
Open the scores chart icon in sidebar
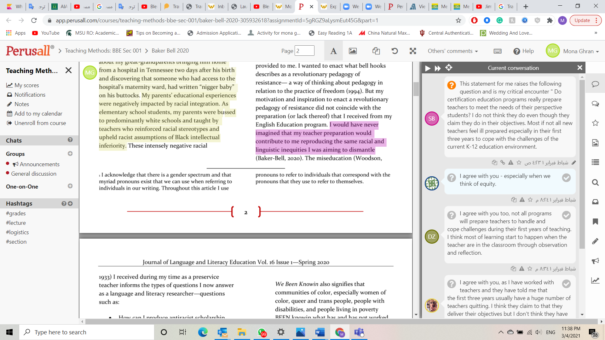click(595, 280)
